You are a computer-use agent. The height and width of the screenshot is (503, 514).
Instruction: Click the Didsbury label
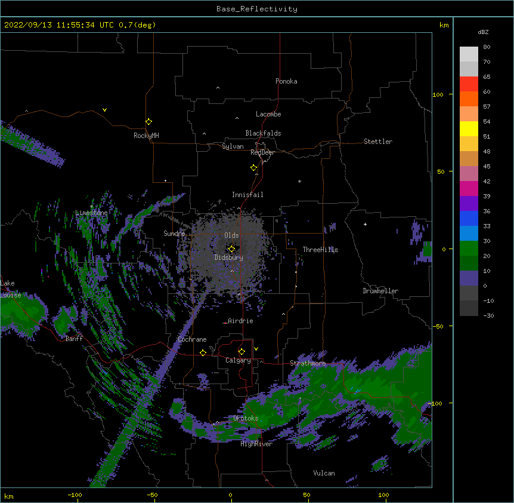(229, 257)
